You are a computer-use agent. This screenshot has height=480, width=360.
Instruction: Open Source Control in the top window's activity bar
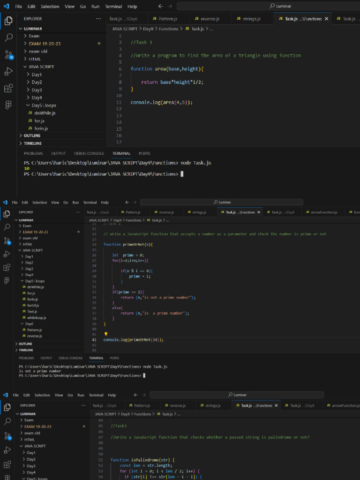coord(8,54)
